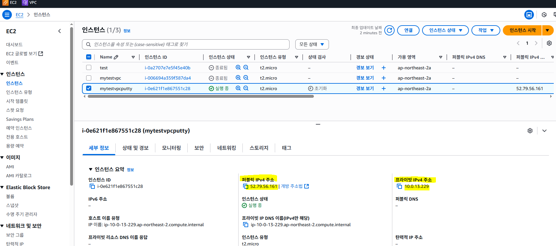Zoom out icon on test row

(246, 67)
